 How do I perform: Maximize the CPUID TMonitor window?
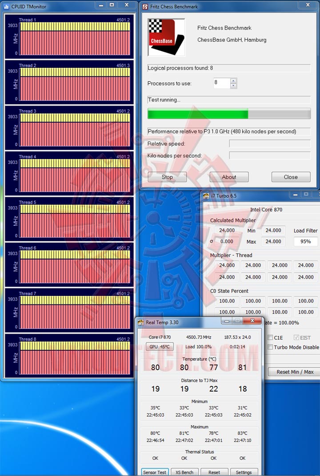112,5
